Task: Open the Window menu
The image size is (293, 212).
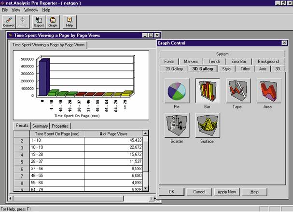Action: click(31, 10)
